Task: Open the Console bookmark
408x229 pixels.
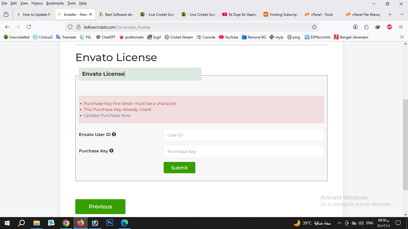Action: pos(206,37)
